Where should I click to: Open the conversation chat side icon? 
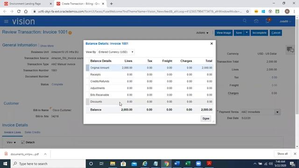tap(291, 50)
